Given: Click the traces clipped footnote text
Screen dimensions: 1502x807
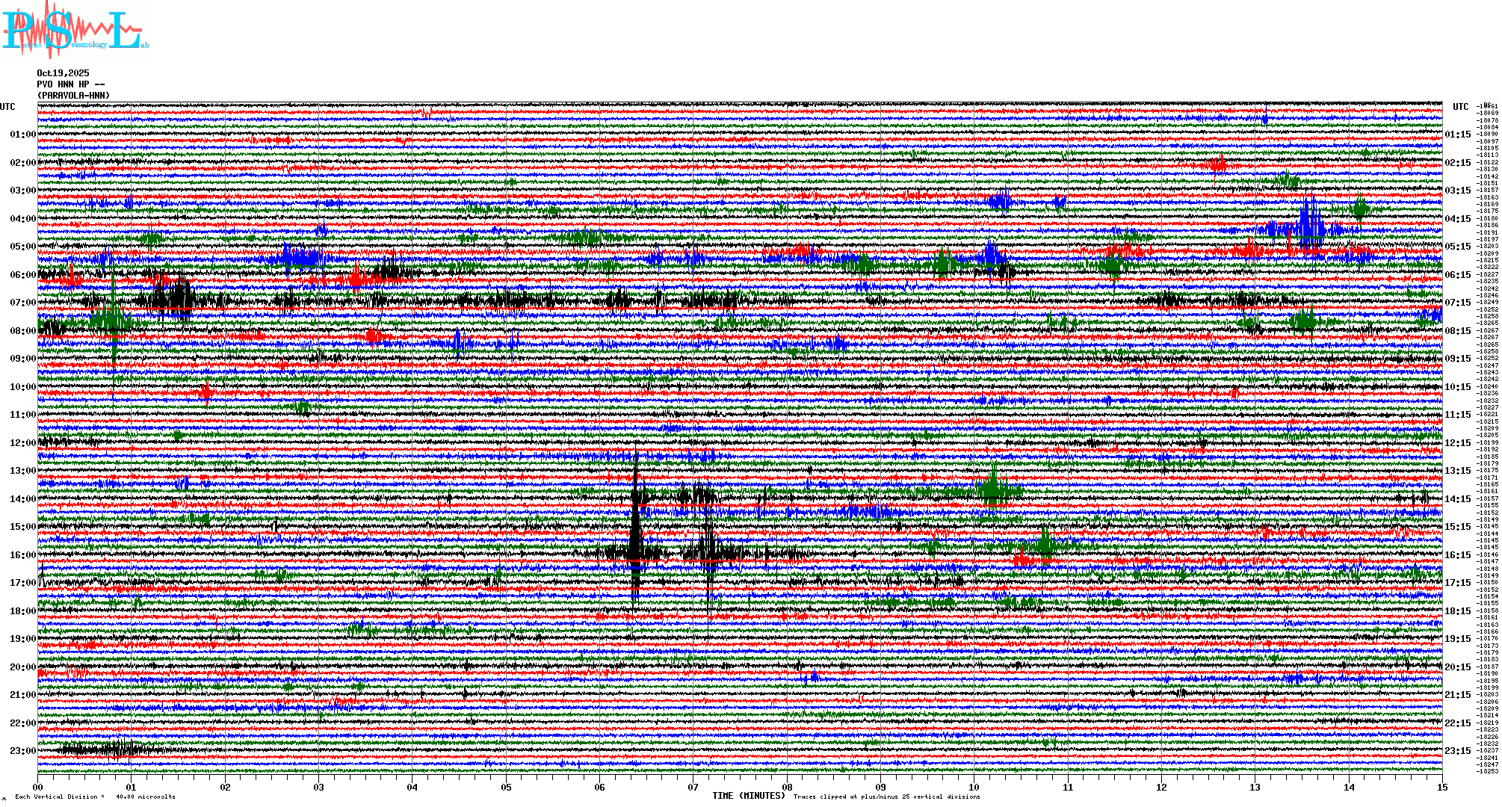Looking at the screenshot, I should (886, 797).
